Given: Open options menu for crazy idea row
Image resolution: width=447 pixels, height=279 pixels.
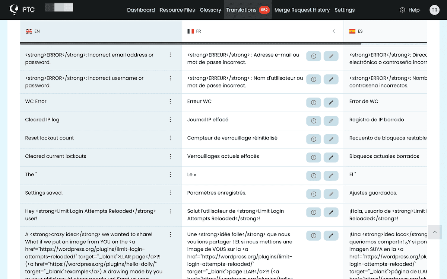Looking at the screenshot, I should [x=170, y=234].
